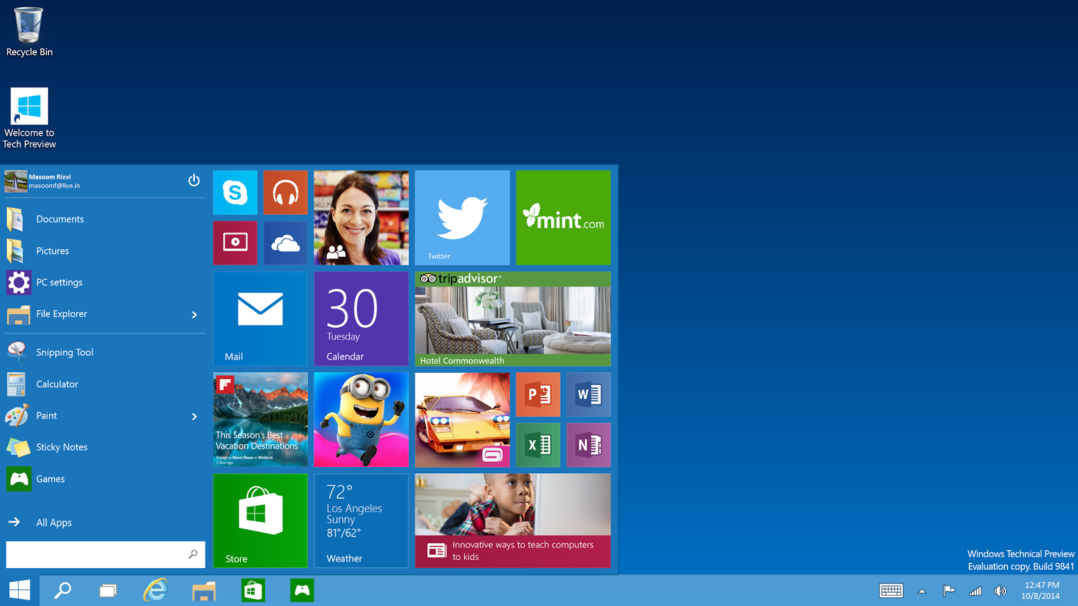
Task: Open the mint.com tile
Action: click(x=563, y=218)
